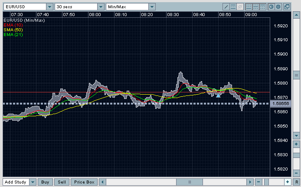Image resolution: width=301 pixels, height=187 pixels.
Task: Click the Sell button
Action: (x=62, y=182)
